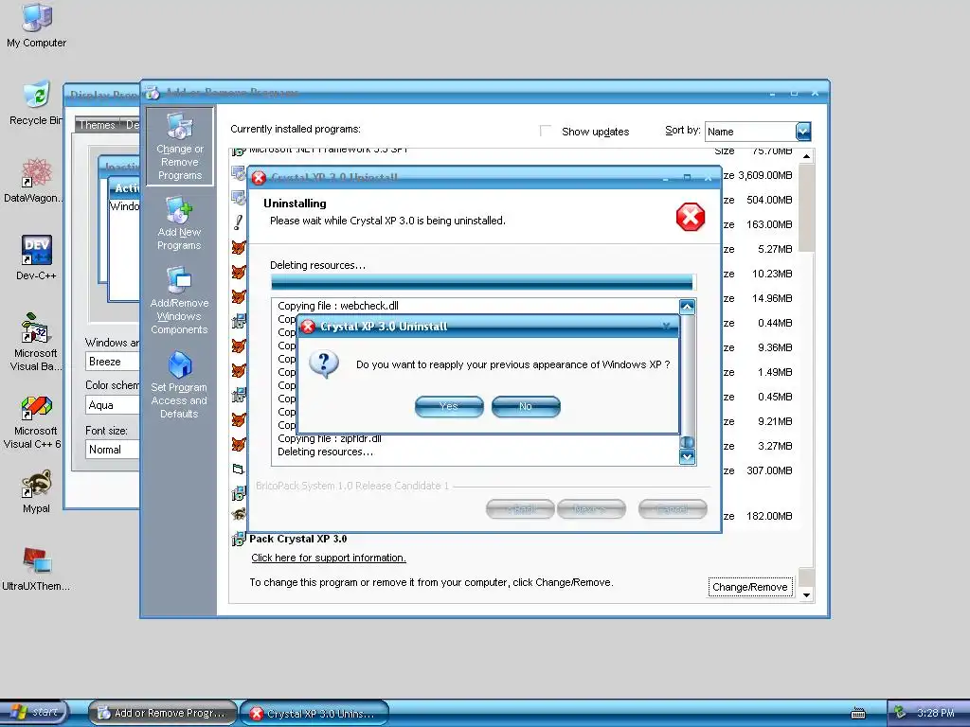
Task: Select Mypal browser desktop icon
Action: (36, 491)
